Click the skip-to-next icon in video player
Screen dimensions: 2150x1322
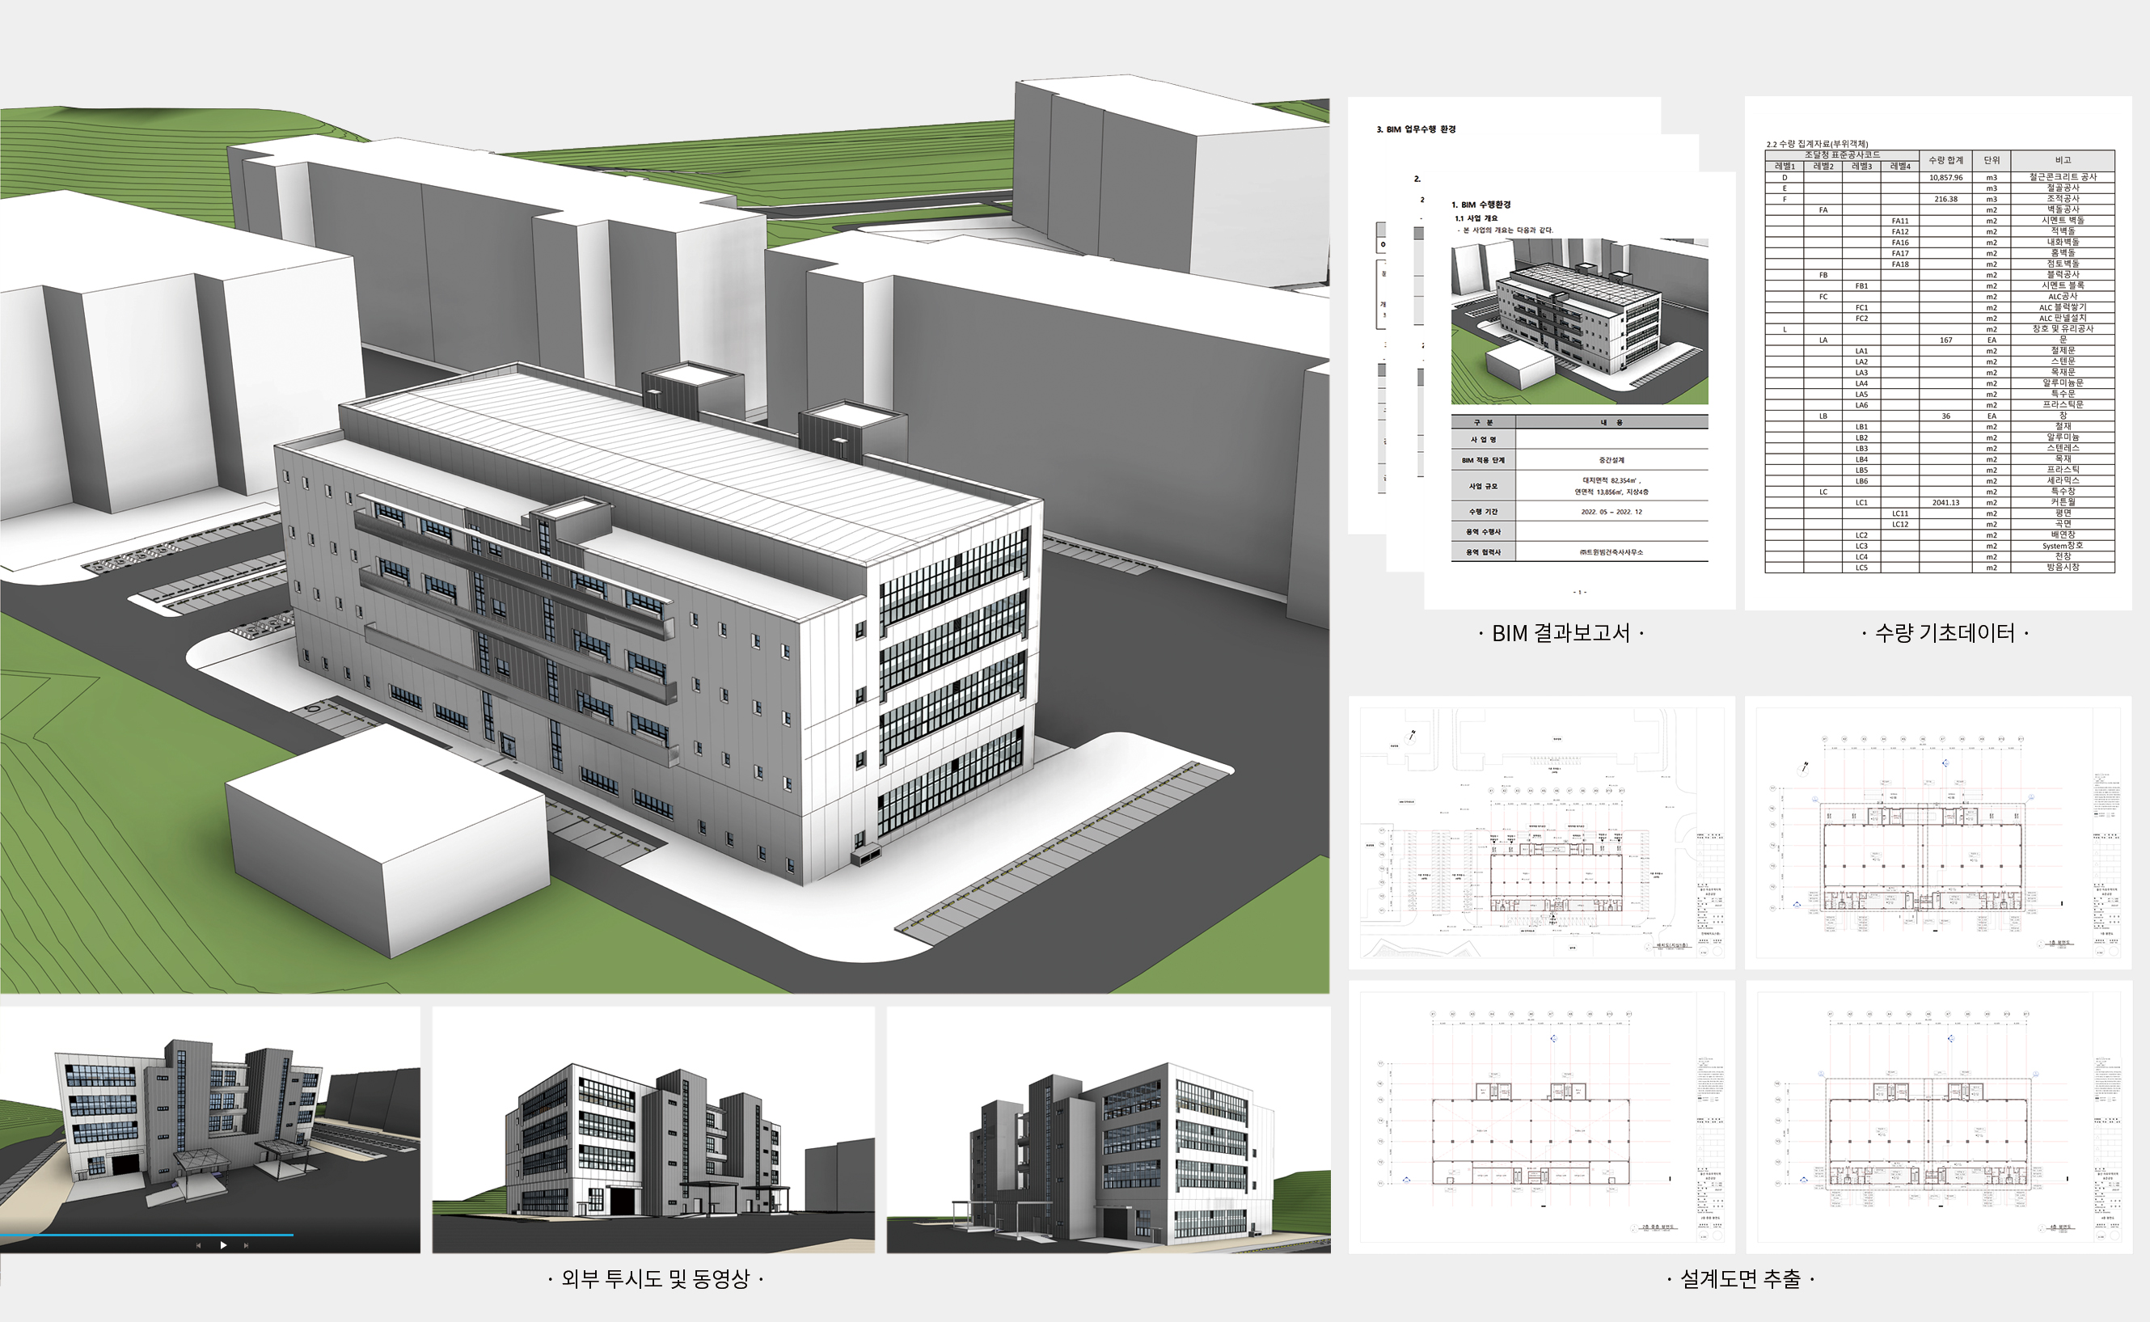pos(246,1245)
